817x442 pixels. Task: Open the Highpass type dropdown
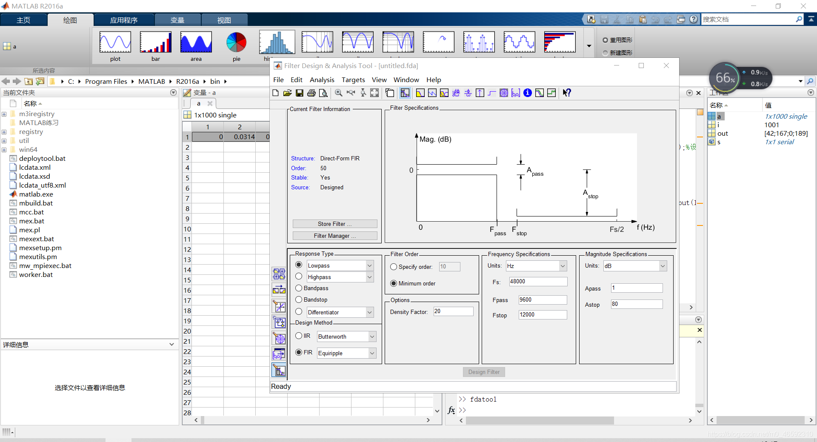point(369,277)
